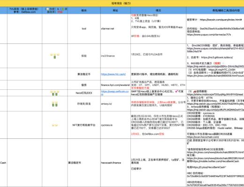Click the HT、HPT、USDT、HUSD、HBTC、ETH line

[x=158, y=85]
